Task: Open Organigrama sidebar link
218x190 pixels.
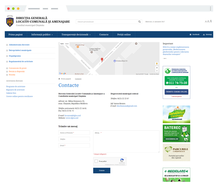Action: tap(15, 56)
